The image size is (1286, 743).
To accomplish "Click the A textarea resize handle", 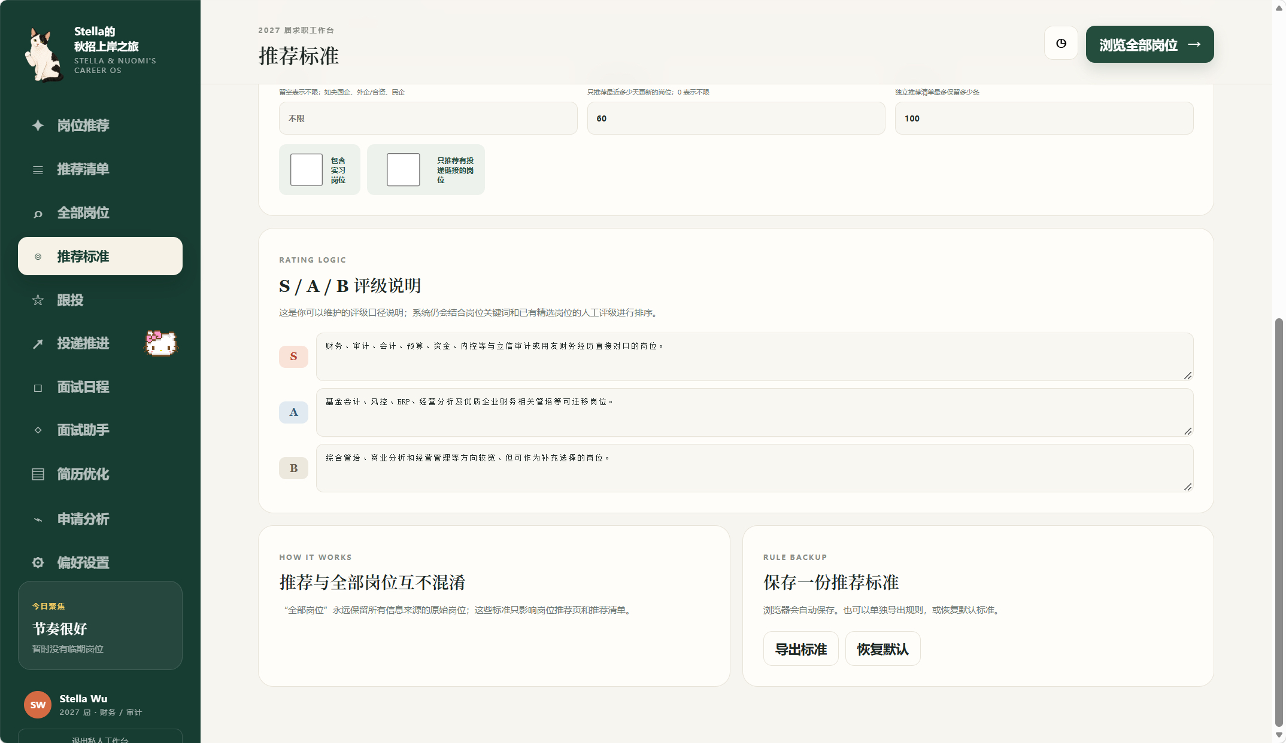I will coord(1188,431).
